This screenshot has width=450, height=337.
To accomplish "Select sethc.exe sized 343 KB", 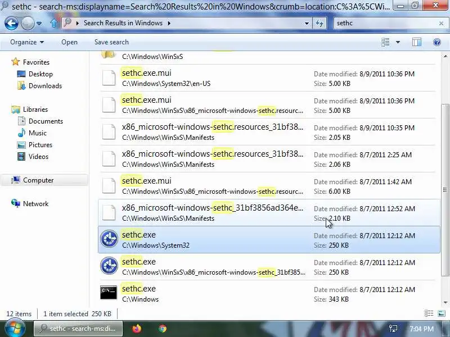I will click(269, 293).
